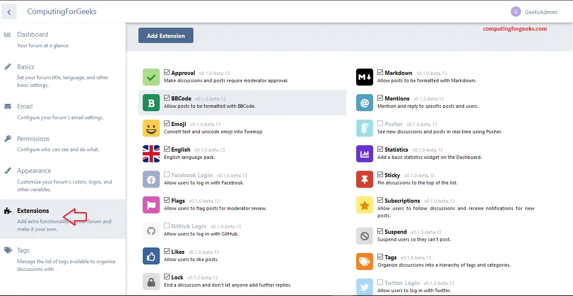Click the Lock extension padlock icon
Screen dimensions: 573x296
pos(151,282)
